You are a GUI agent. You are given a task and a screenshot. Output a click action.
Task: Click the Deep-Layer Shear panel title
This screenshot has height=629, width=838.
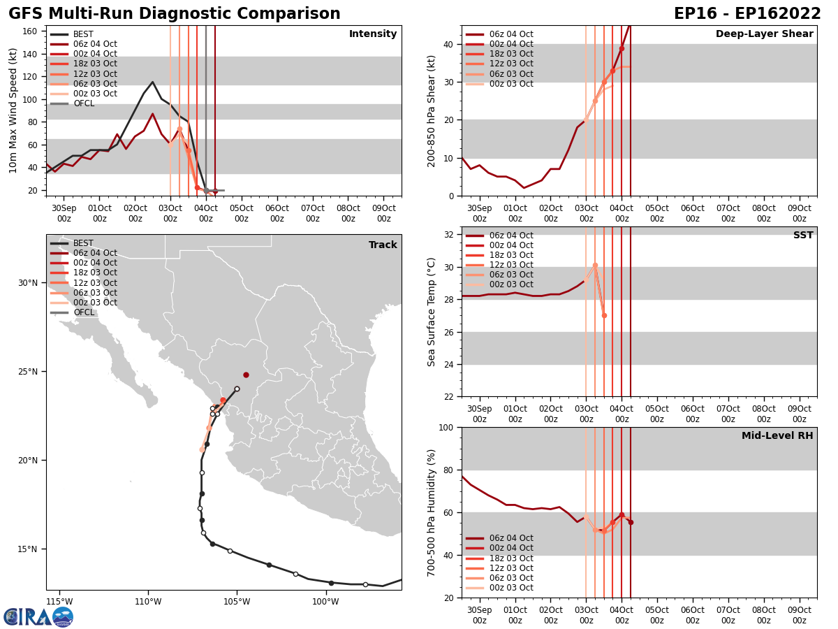click(765, 34)
